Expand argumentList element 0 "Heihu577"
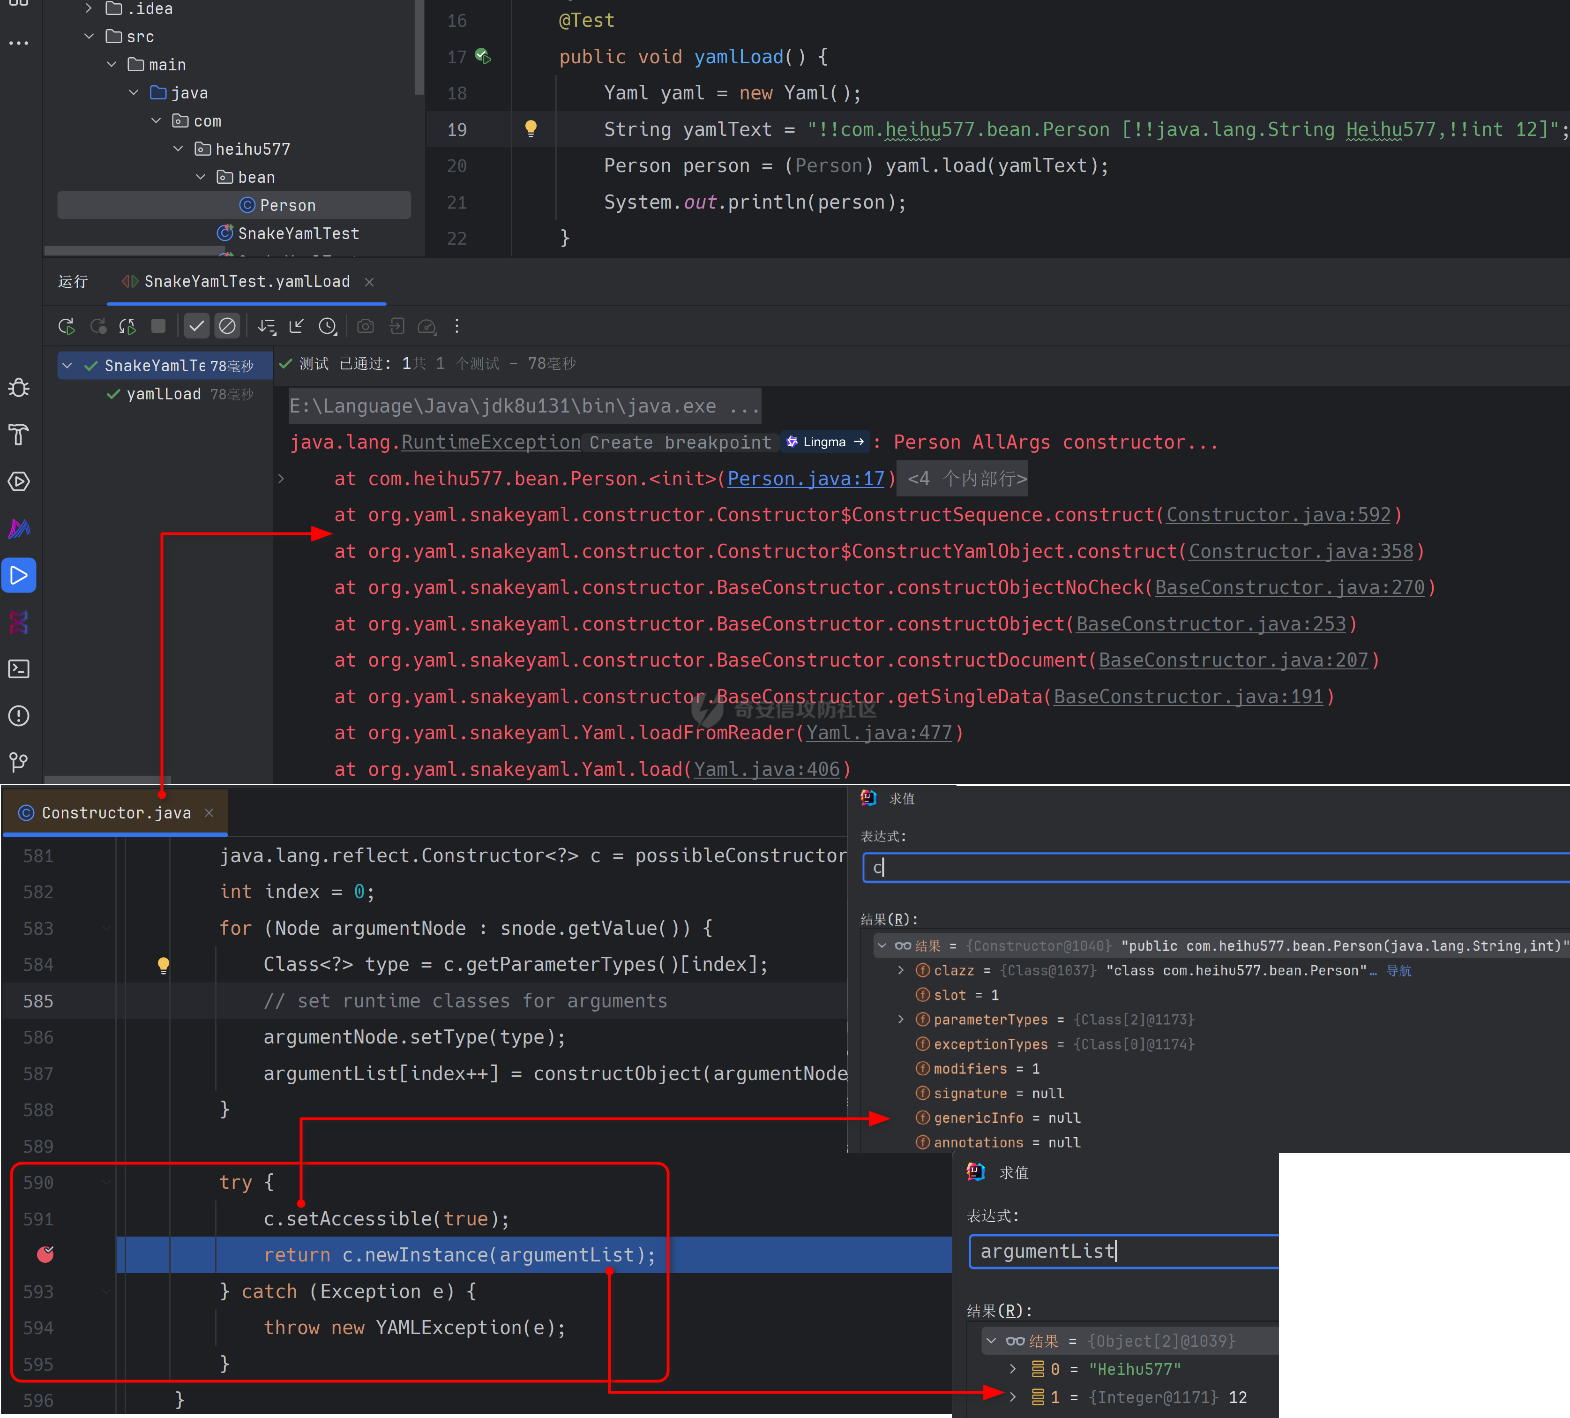The height and width of the screenshot is (1418, 1570). click(x=1012, y=1369)
